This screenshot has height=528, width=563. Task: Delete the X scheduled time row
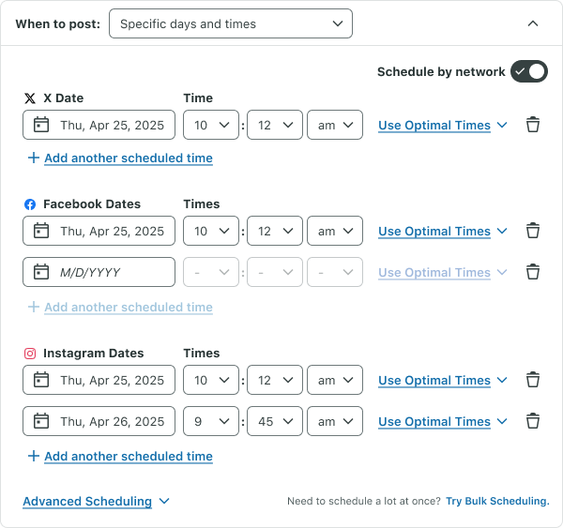pyautogui.click(x=533, y=125)
